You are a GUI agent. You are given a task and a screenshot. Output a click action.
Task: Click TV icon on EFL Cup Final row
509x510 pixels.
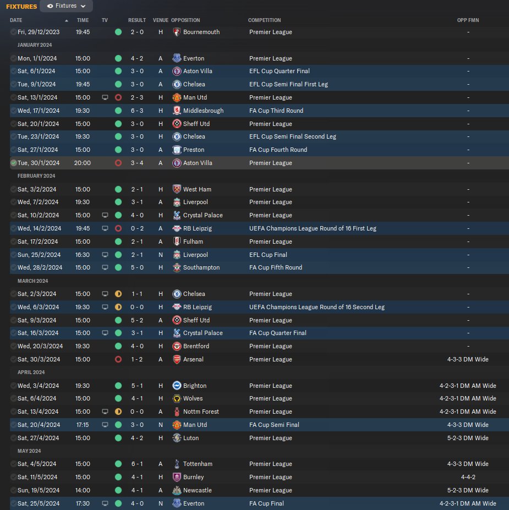click(x=105, y=255)
